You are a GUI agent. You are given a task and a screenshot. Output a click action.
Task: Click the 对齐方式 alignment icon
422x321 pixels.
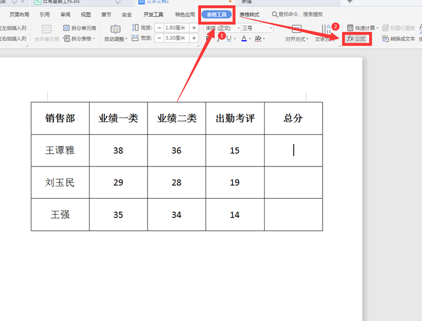(x=296, y=29)
